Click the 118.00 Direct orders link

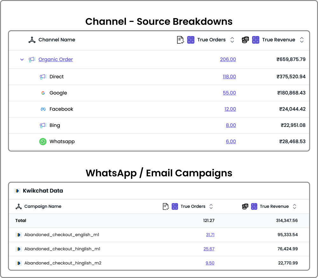click(x=229, y=77)
